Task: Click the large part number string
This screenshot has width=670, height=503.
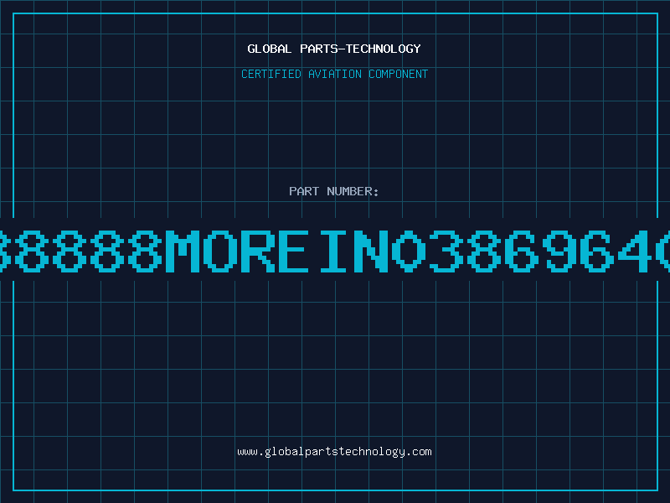Action: pyautogui.click(x=335, y=251)
